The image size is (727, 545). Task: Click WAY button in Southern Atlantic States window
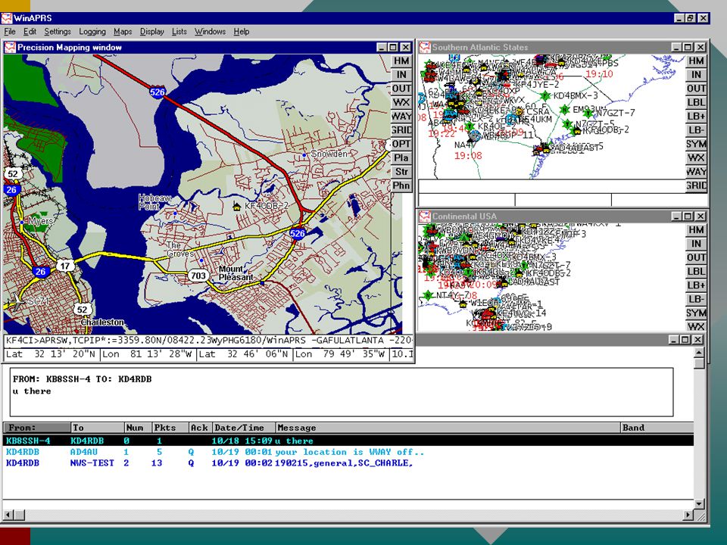[696, 173]
